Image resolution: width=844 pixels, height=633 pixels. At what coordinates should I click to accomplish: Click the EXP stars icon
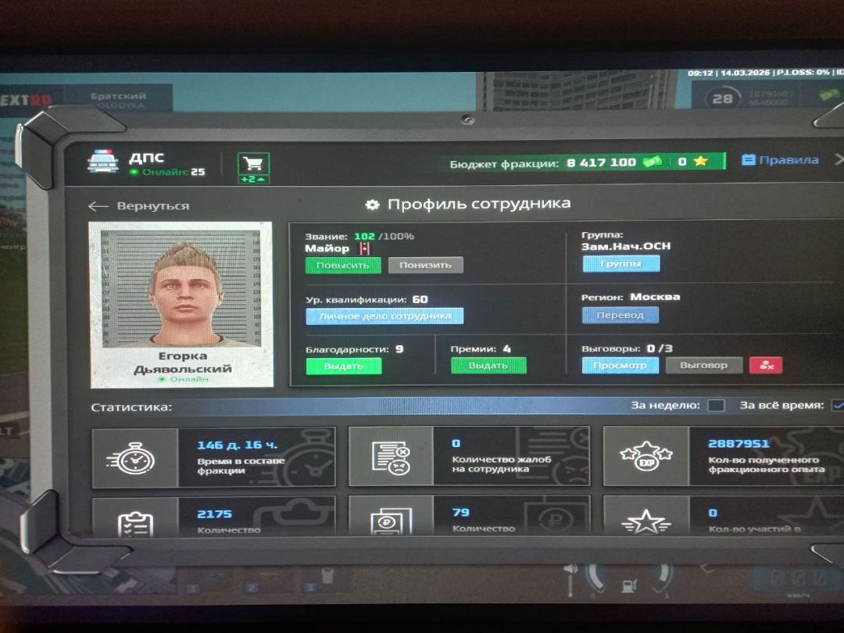click(646, 456)
